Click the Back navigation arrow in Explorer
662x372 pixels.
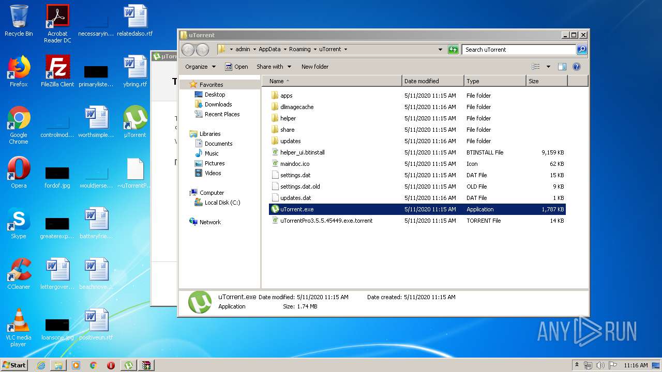point(188,50)
